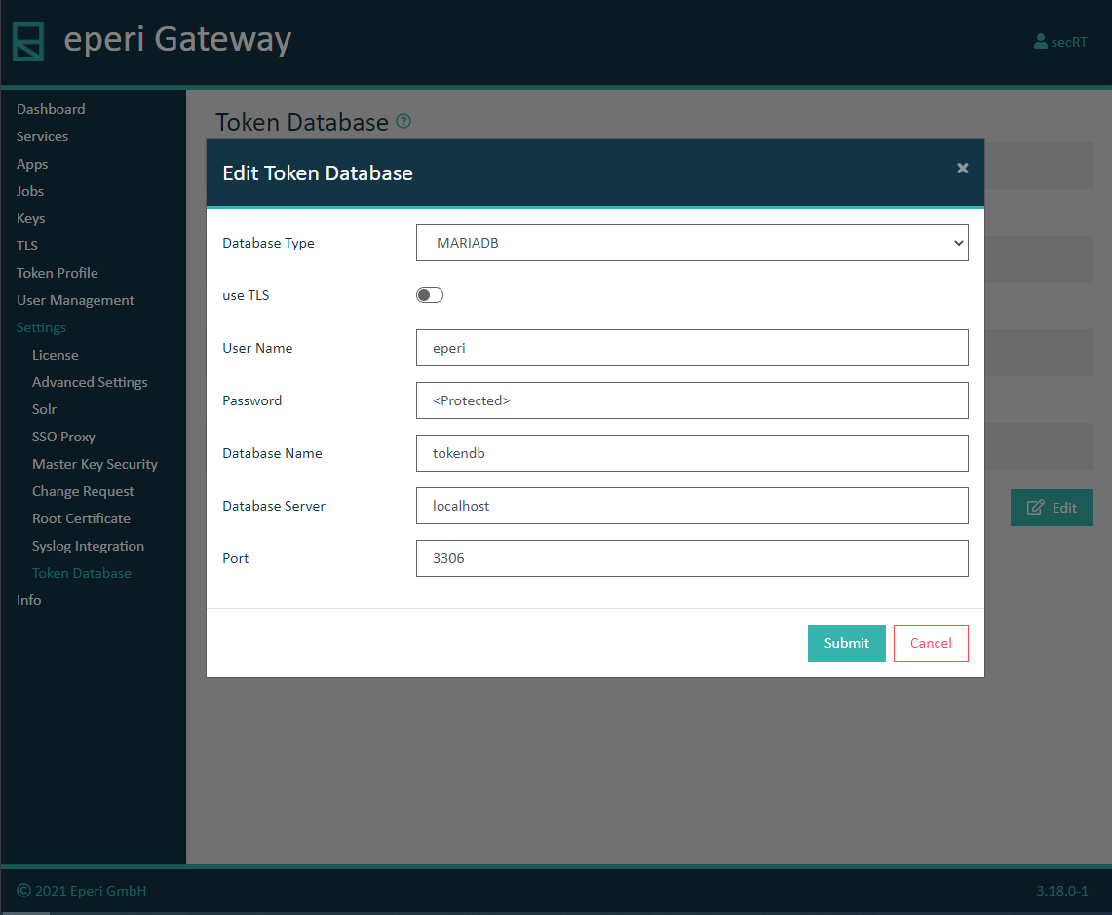This screenshot has height=915, width=1112.
Task: Click the Database Name field
Action: coord(692,452)
